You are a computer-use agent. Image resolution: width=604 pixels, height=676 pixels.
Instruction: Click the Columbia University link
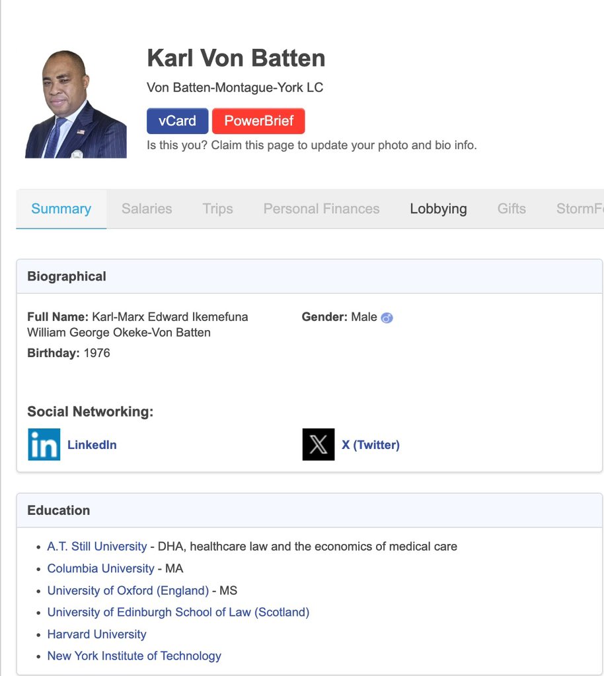click(x=100, y=568)
